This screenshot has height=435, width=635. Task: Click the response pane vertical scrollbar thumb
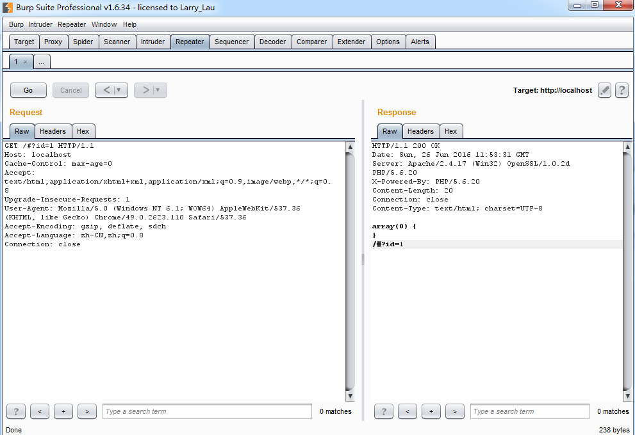pyautogui.click(x=627, y=272)
